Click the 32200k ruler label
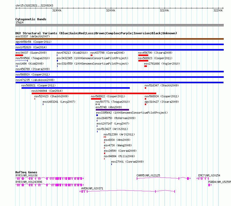Viewport: 231px width, 206px height. [x=218, y=10]
